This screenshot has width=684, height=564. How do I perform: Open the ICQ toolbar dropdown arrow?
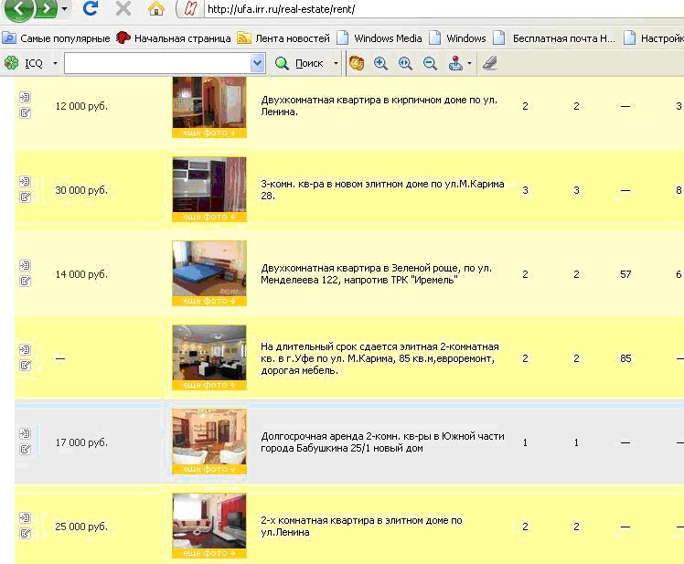click(55, 63)
